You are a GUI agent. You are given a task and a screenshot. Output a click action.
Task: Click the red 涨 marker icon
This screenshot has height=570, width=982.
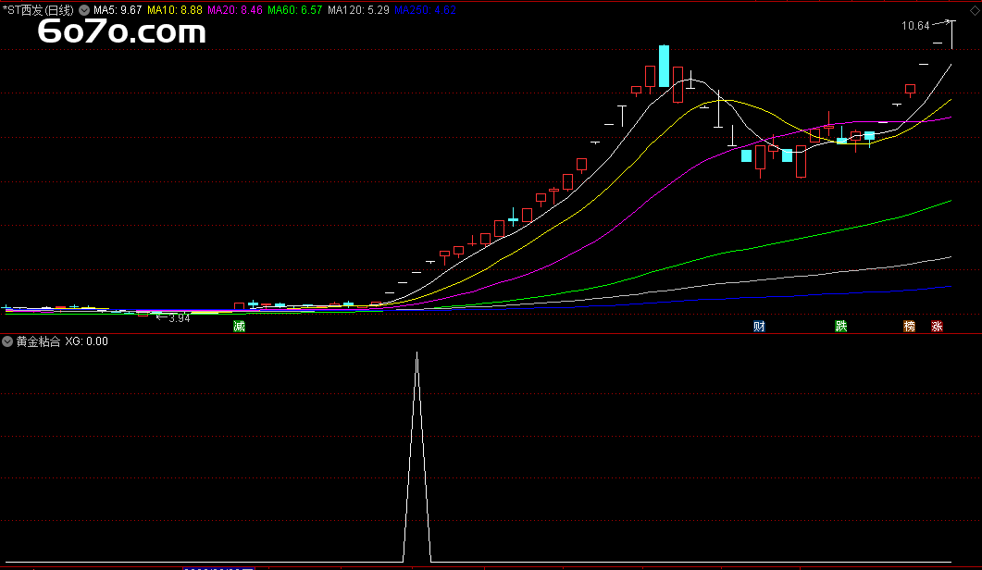pos(937,327)
